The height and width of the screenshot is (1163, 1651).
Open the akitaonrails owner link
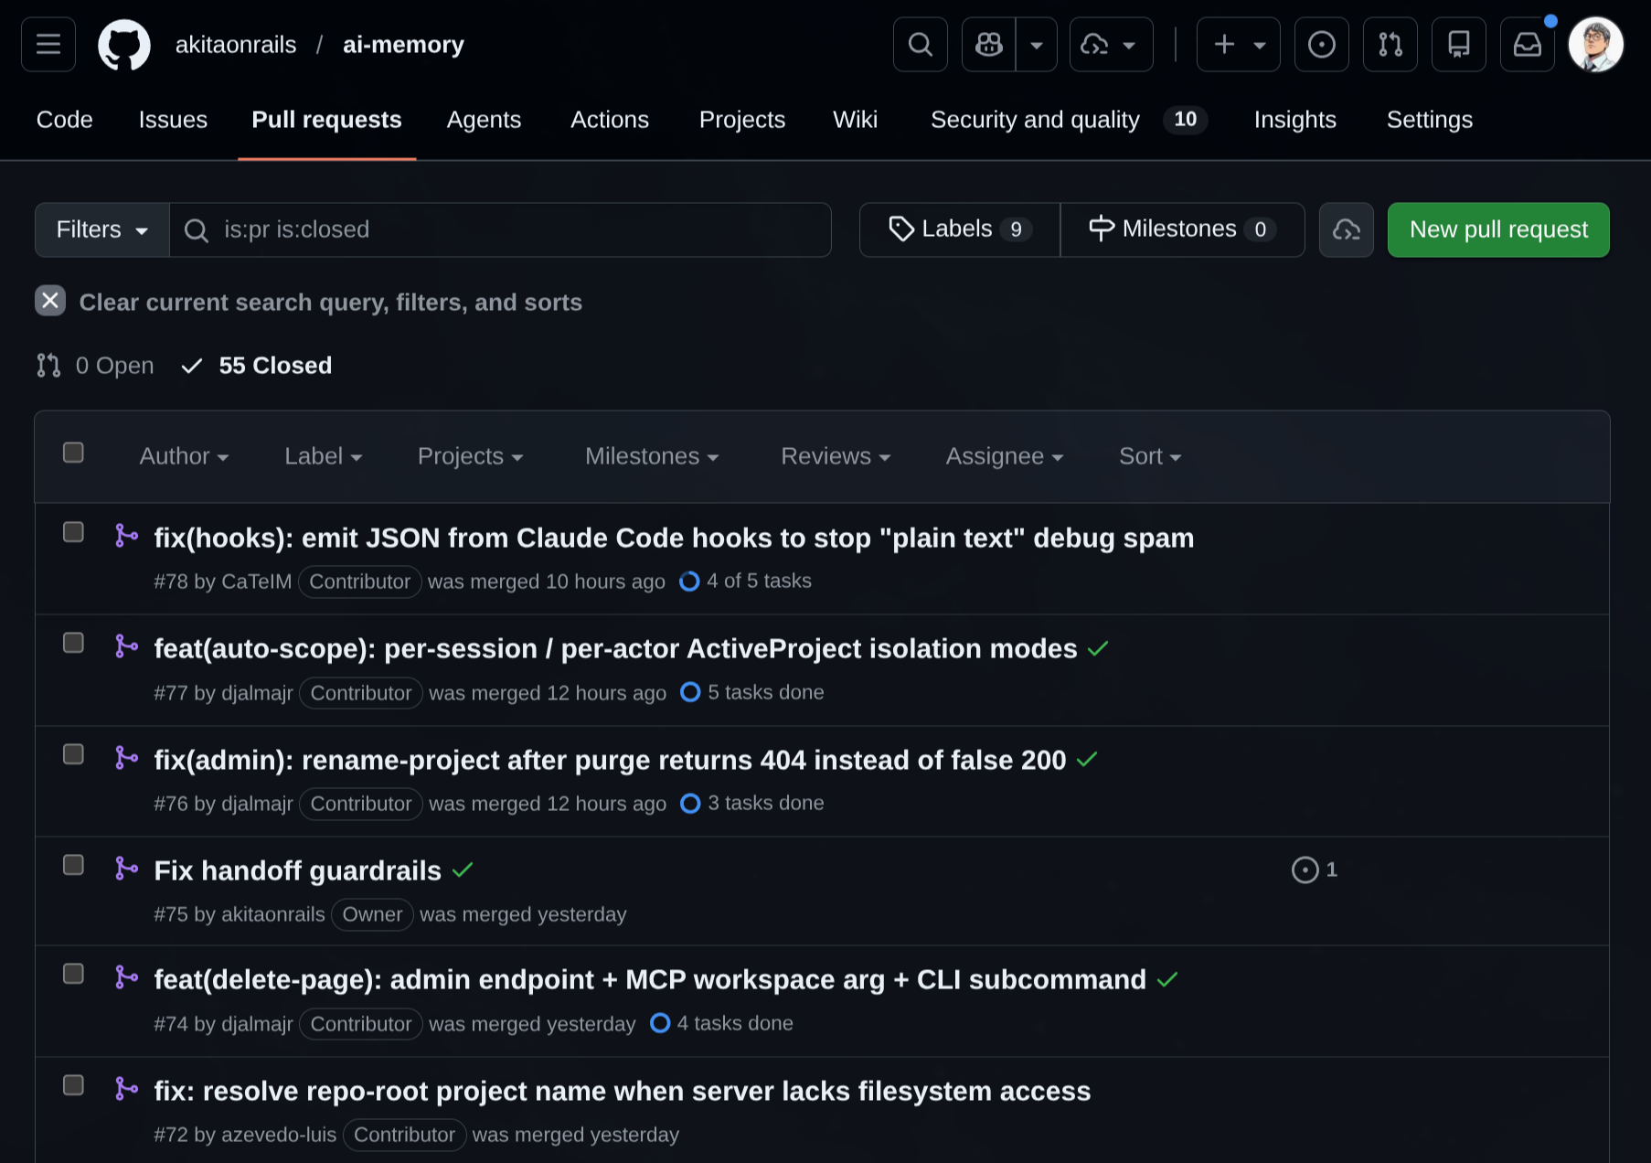coord(236,45)
